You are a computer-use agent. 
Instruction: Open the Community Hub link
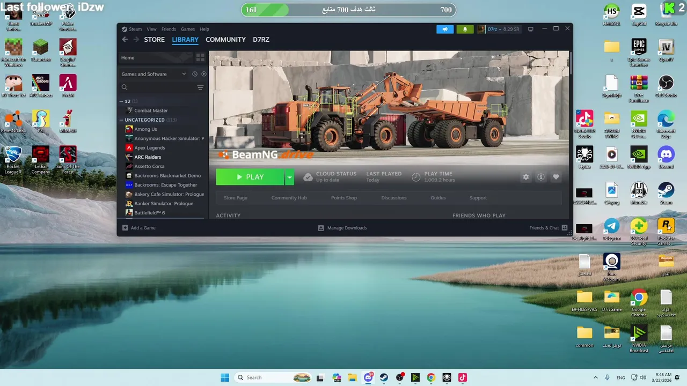[x=289, y=198]
